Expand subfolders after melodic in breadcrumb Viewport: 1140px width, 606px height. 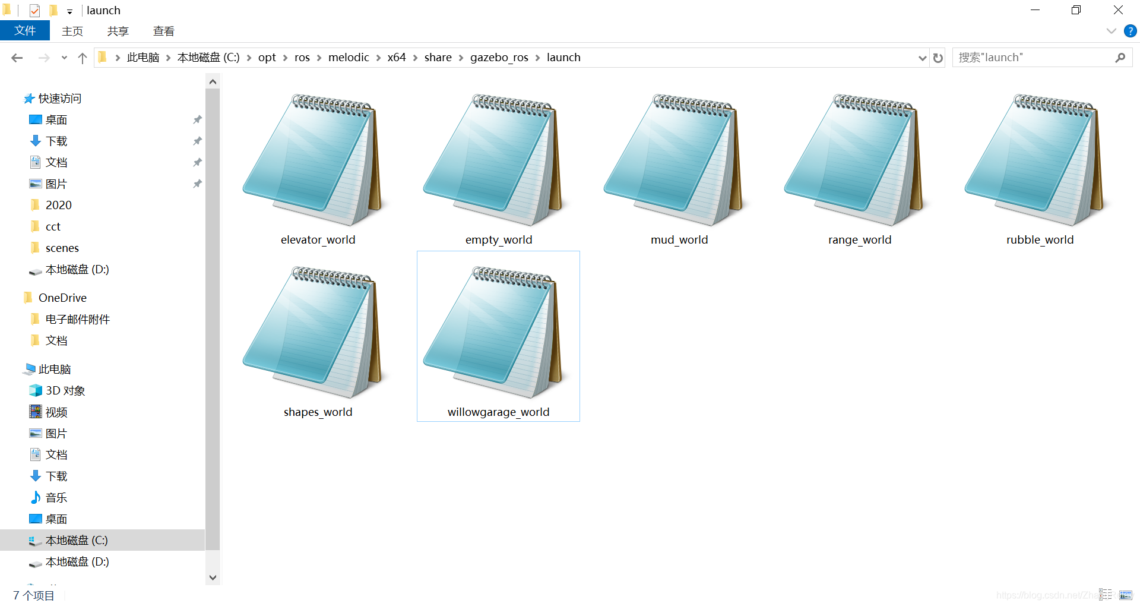(378, 58)
